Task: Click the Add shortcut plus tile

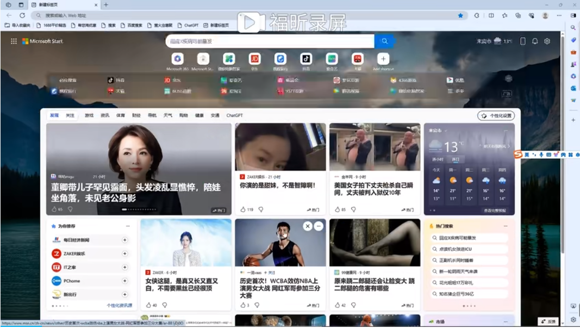Action: pos(383,59)
